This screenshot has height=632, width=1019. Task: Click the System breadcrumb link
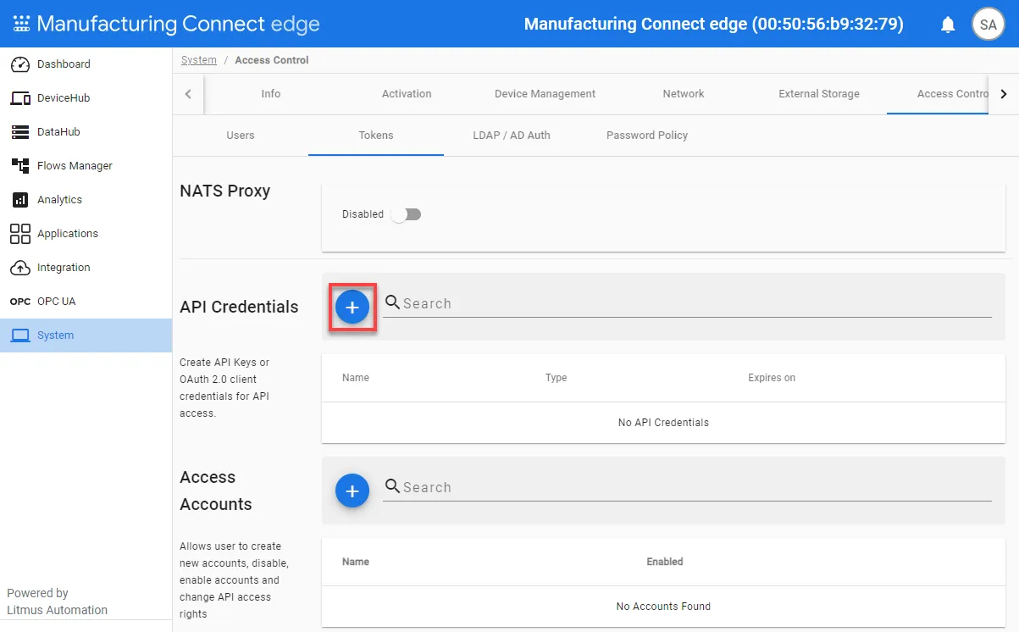199,60
